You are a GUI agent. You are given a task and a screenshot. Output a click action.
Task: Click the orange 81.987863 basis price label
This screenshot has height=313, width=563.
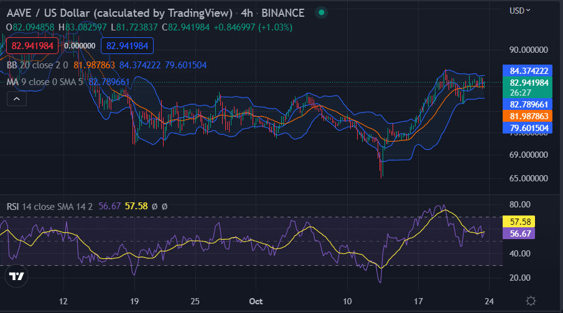(x=527, y=116)
